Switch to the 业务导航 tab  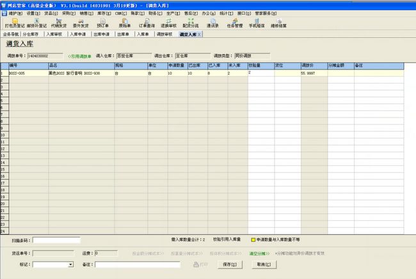pos(11,34)
